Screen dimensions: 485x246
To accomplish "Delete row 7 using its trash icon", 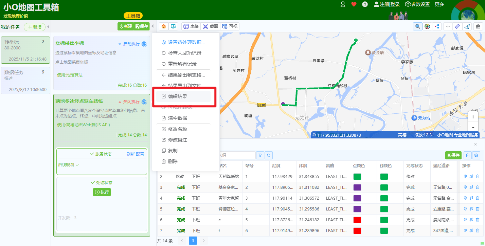I will click(478, 230).
